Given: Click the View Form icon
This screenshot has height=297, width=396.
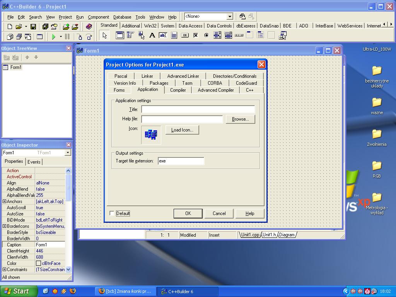Looking at the screenshot, I should click(x=19, y=37).
